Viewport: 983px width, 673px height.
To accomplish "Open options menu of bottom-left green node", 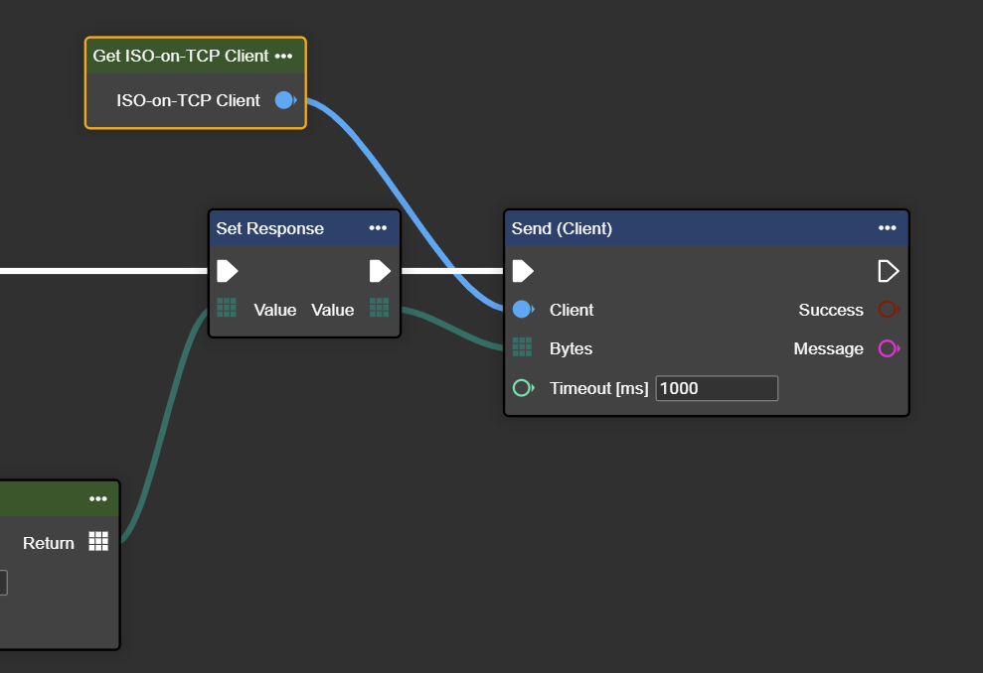I will point(97,499).
